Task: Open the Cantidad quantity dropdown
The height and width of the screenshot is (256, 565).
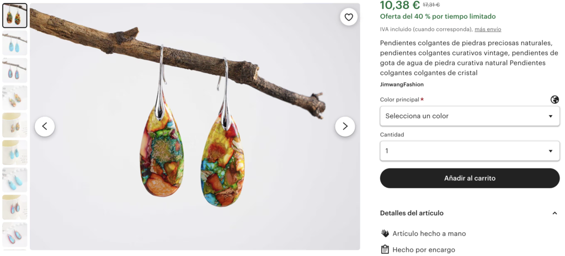Action: [x=470, y=151]
